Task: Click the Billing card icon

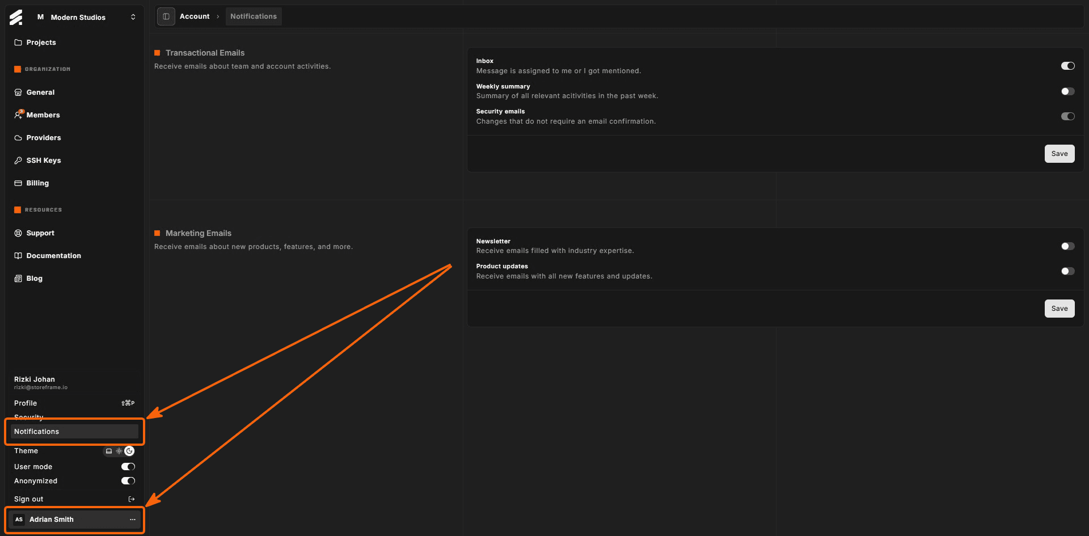Action: (18, 183)
